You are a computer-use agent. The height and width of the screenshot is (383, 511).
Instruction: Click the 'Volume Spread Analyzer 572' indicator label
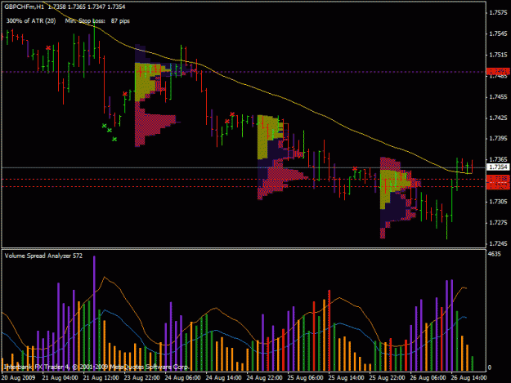[43, 256]
